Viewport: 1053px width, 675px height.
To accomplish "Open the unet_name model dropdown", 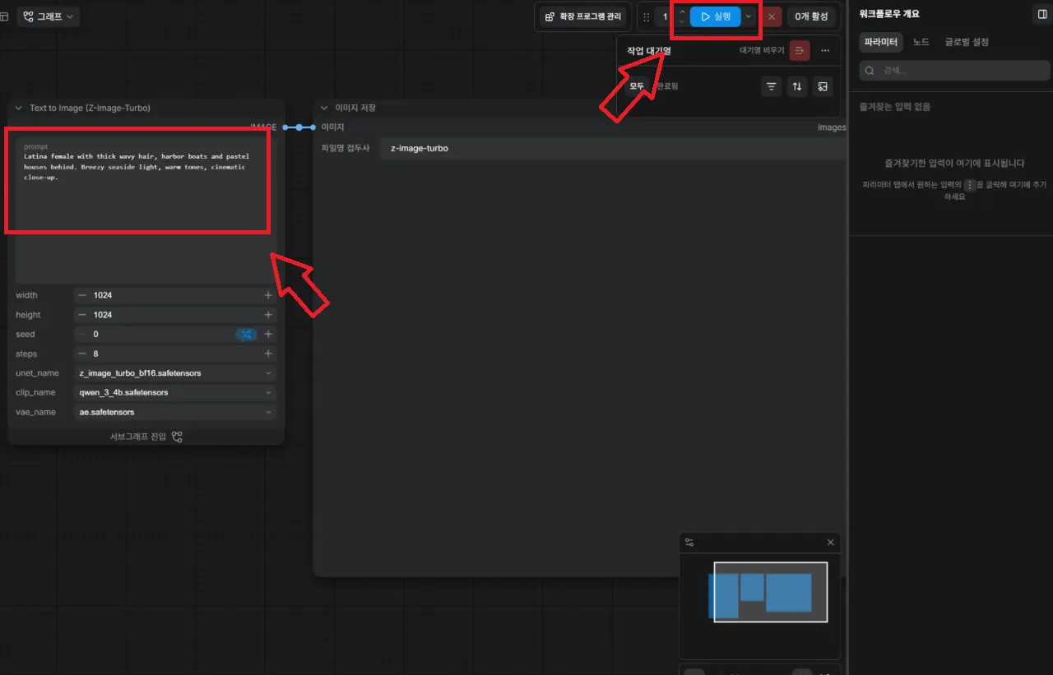I will click(176, 373).
